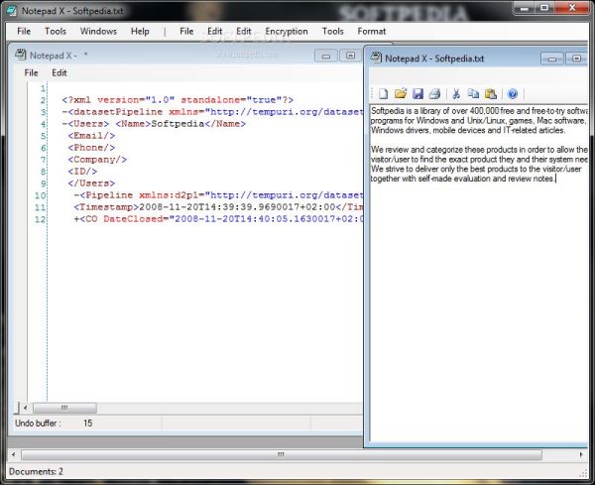This screenshot has width=595, height=485.
Task: Open the Edit menu adjacent to Encryption
Action: pos(244,31)
